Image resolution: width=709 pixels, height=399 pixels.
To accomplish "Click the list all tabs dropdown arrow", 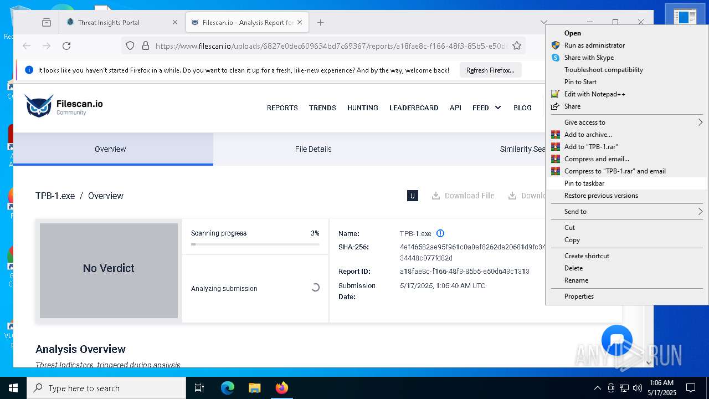I will pyautogui.click(x=544, y=23).
